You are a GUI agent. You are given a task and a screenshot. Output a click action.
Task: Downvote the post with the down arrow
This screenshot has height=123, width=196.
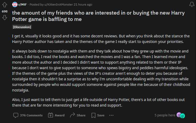click(5, 17)
